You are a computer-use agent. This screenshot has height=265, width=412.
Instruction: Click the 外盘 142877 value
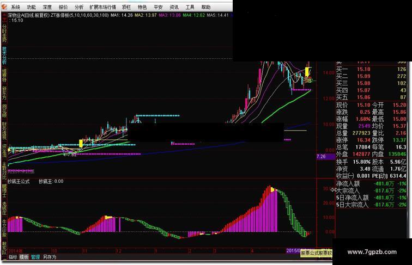tap(361, 155)
